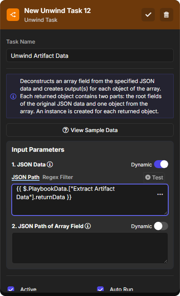Delete task using trash icon
180x296 pixels.
coord(166,15)
